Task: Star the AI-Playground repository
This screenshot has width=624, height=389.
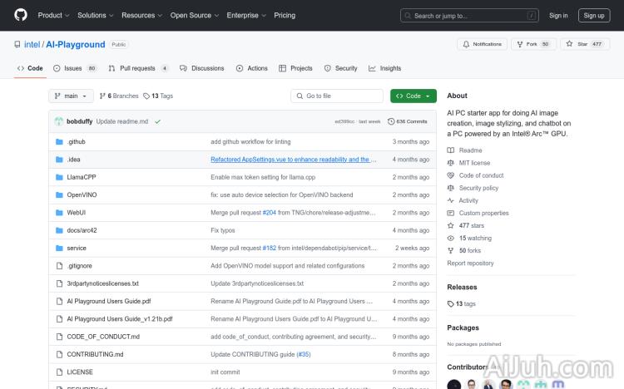Action: point(580,44)
